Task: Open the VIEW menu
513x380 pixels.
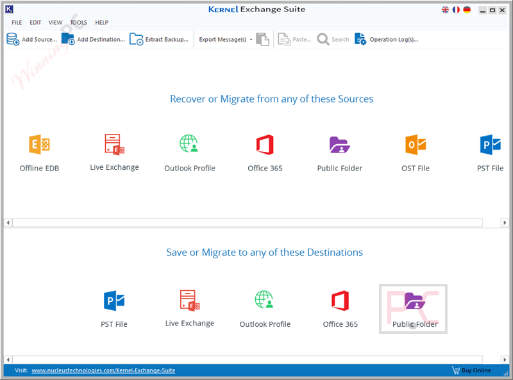Action: 55,22
